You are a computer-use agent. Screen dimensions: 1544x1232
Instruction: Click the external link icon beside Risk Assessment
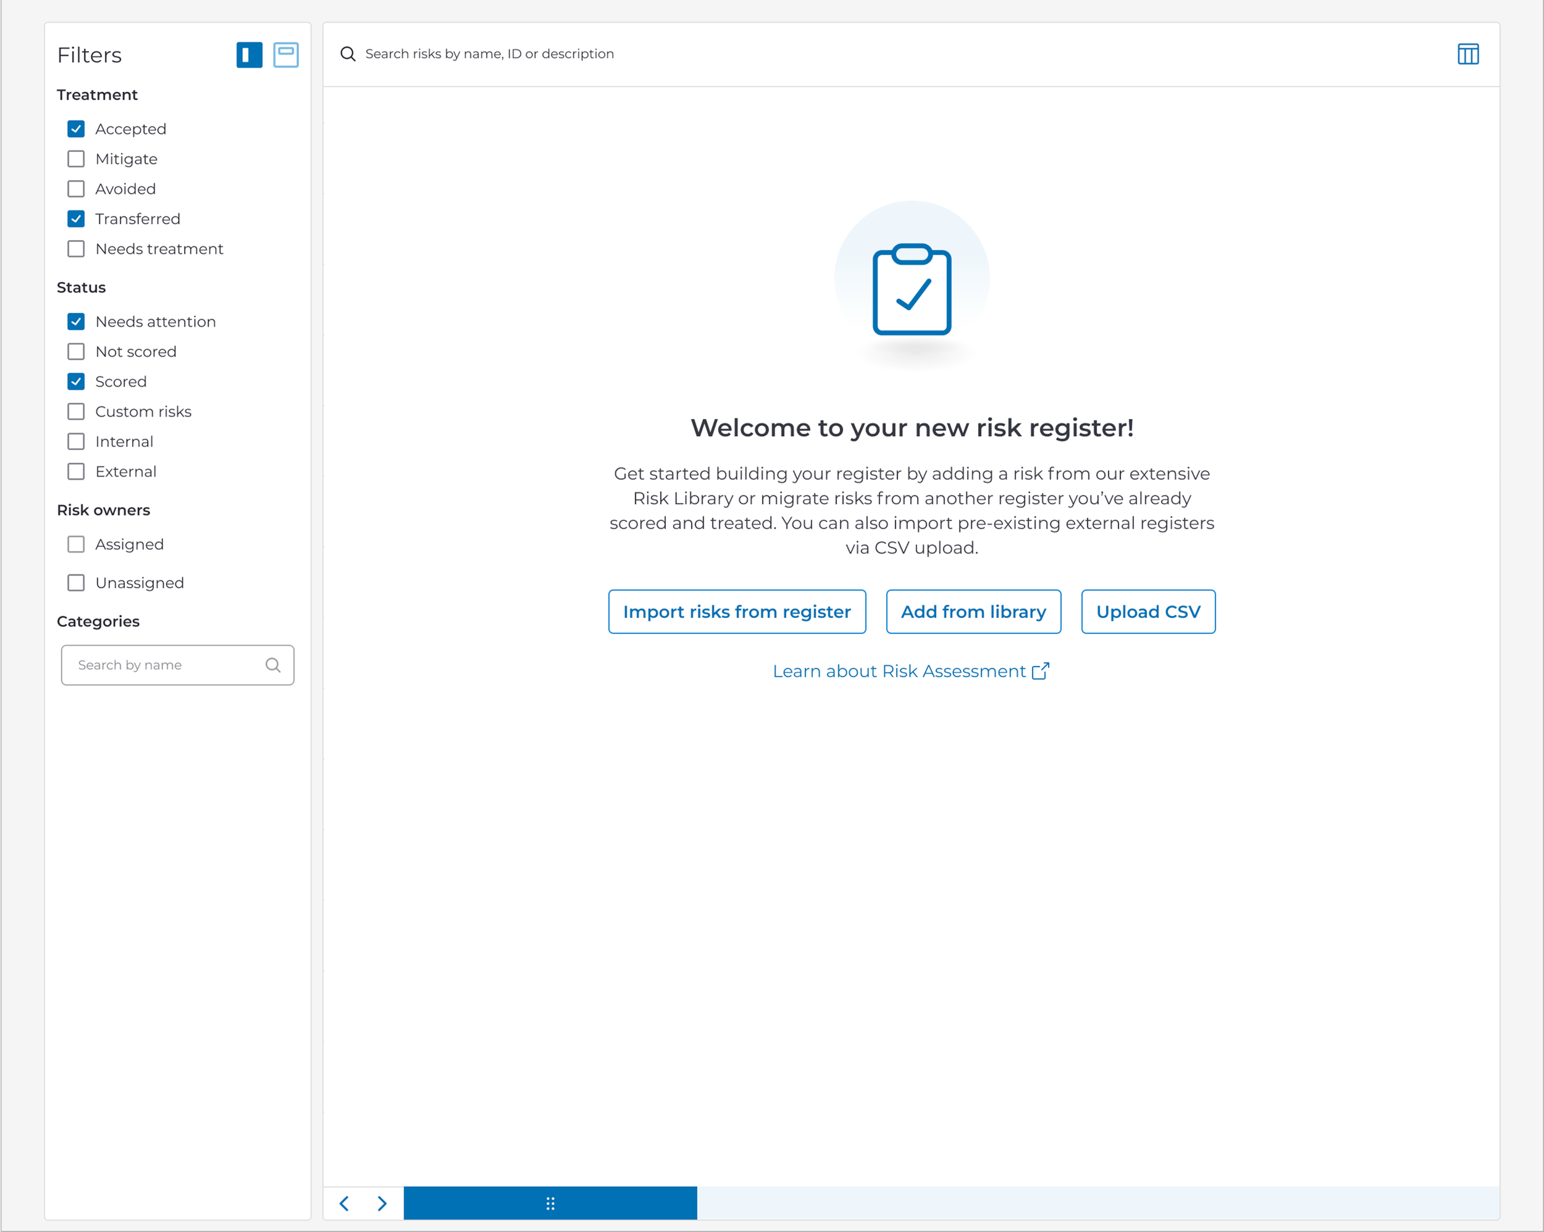(x=1041, y=671)
